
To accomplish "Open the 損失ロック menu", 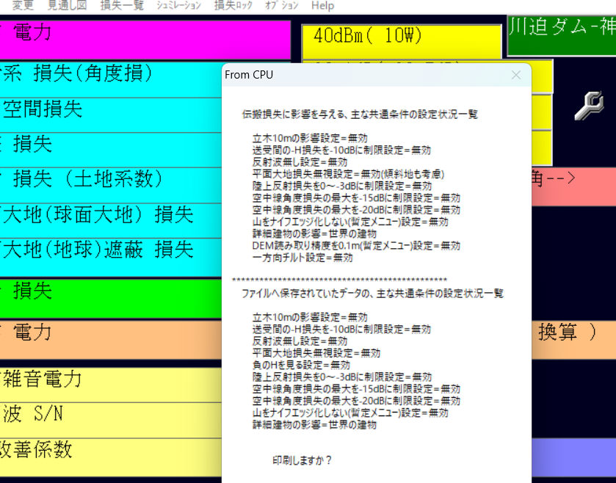I will point(233,5).
